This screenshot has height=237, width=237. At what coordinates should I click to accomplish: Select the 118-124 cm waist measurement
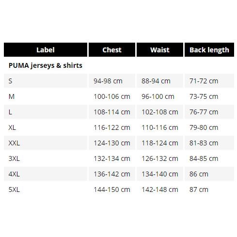160,143
